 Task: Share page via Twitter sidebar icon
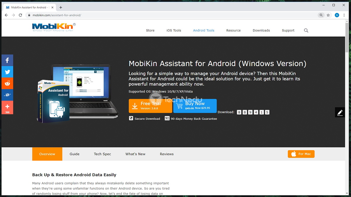point(7,72)
